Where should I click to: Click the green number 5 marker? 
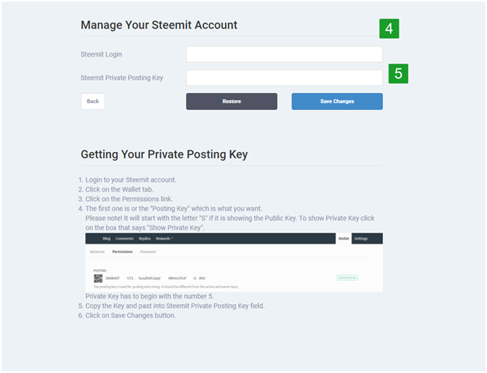(398, 74)
